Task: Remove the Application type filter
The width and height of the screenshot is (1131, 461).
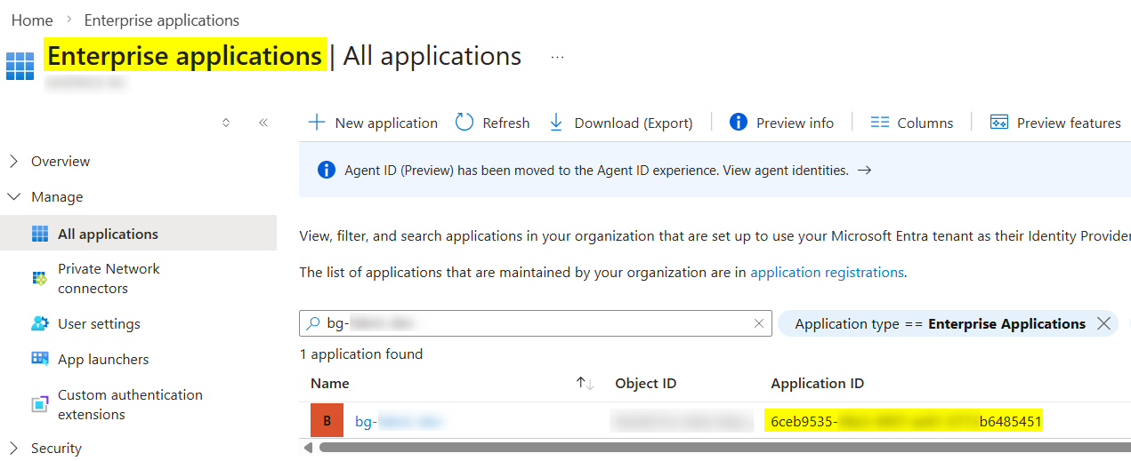Action: point(1103,324)
